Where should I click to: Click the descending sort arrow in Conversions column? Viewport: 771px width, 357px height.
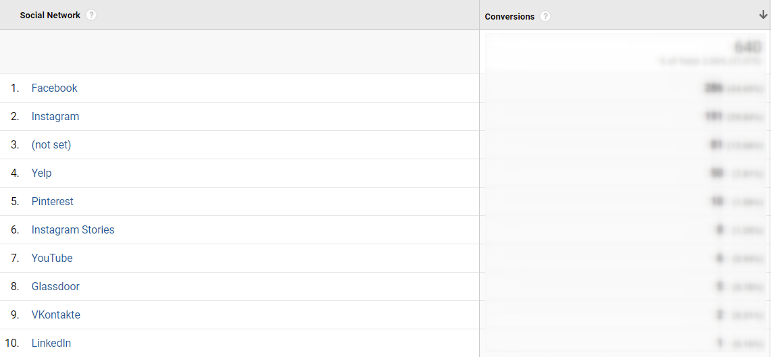point(763,16)
